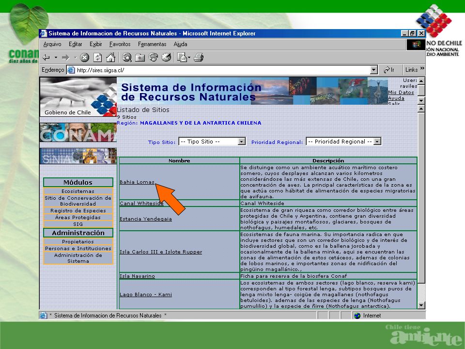The width and height of the screenshot is (465, 349).
Task: Click the '9 Sitios' count text
Action: pos(126,117)
